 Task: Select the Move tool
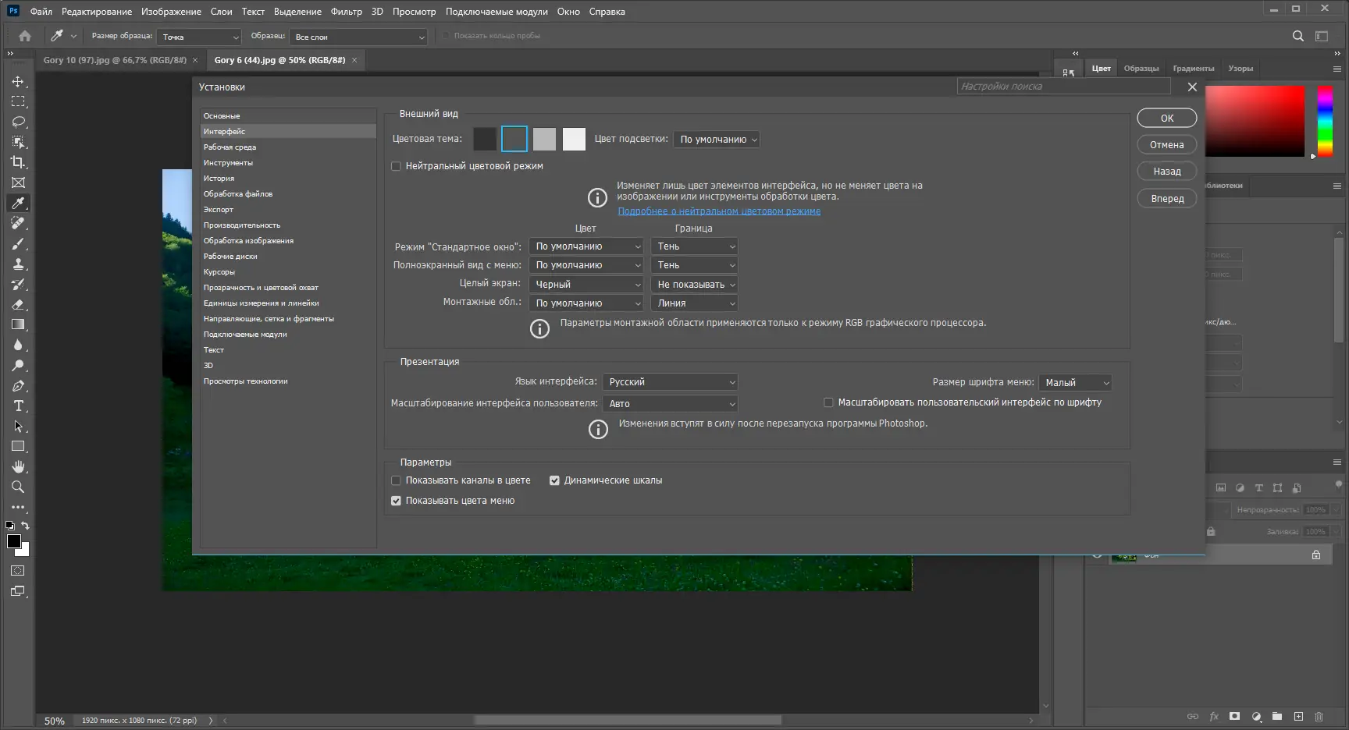click(18, 81)
